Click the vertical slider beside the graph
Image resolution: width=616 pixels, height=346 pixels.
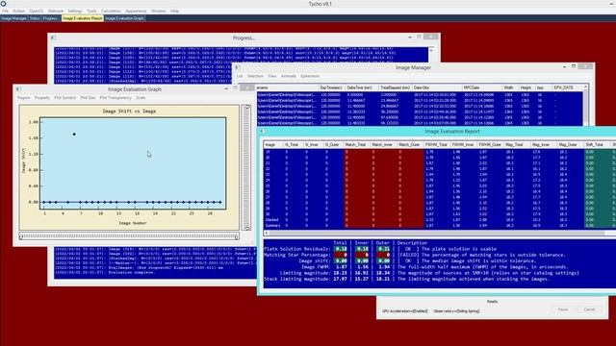pos(247,167)
